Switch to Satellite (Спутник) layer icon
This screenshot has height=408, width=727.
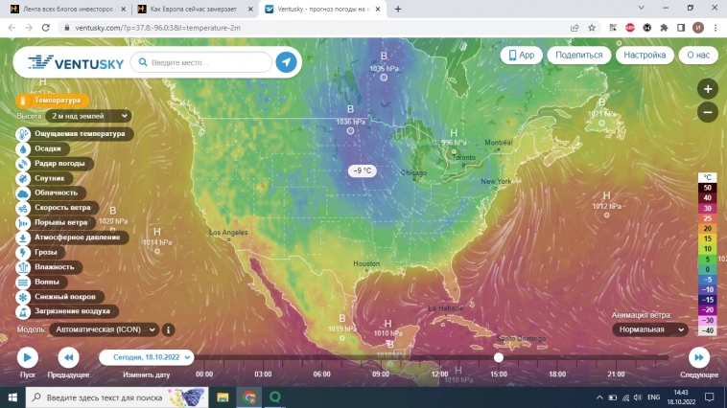(23, 178)
